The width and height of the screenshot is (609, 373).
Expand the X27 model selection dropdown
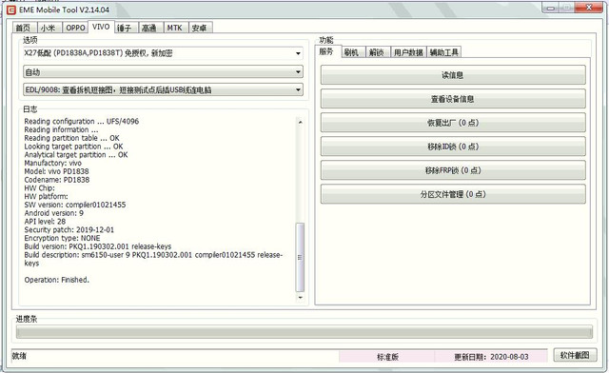pos(163,53)
